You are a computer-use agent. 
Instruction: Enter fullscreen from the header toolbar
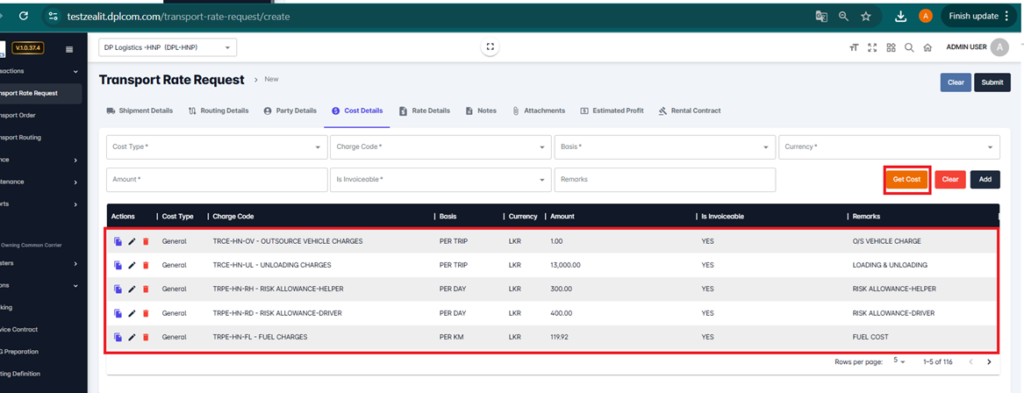[x=871, y=48]
